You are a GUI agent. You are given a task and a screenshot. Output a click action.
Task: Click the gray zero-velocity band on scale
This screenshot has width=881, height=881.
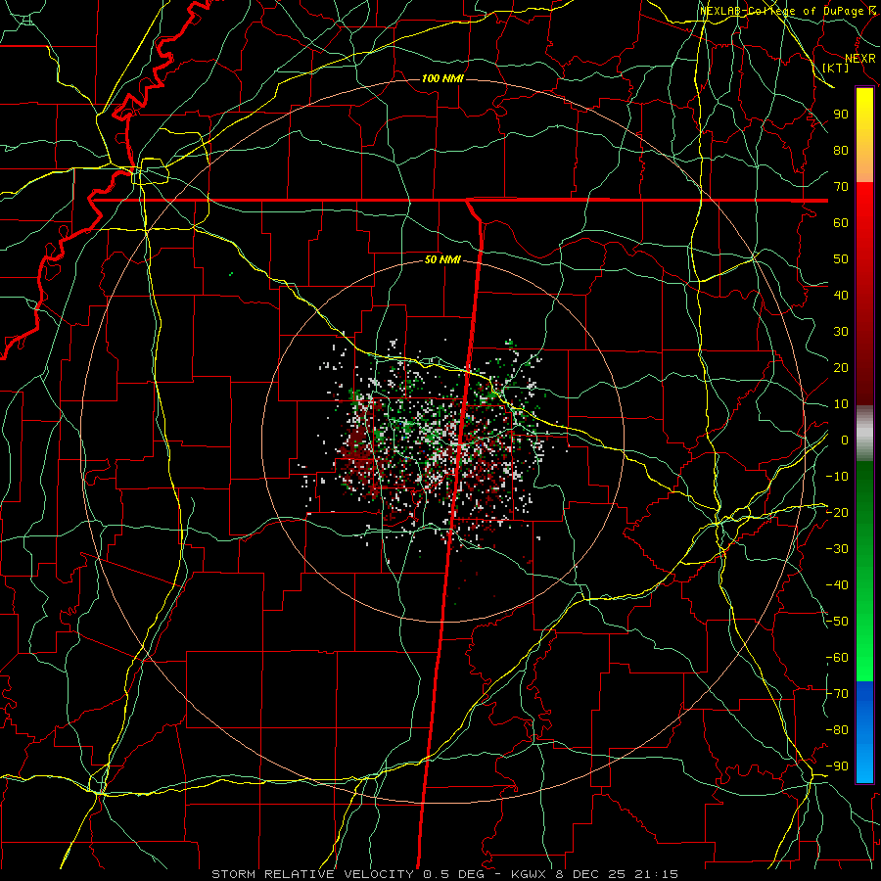tap(864, 433)
